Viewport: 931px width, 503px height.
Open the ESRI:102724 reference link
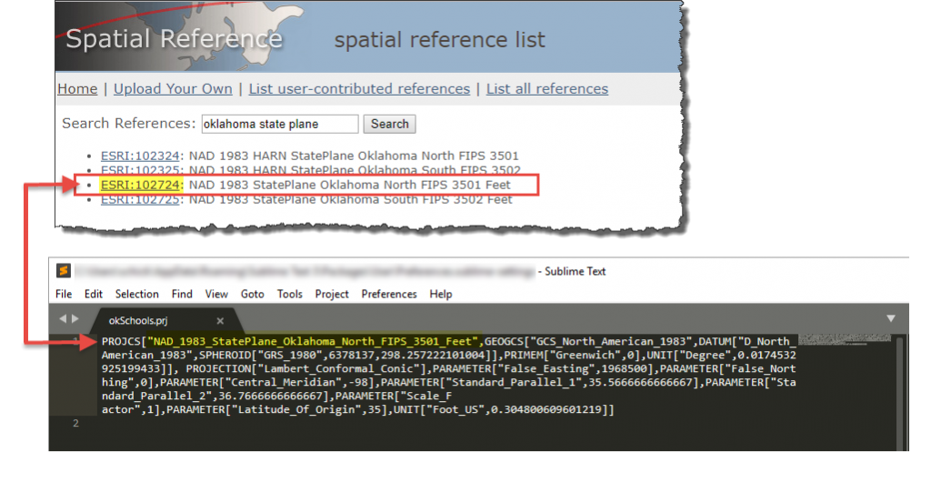coord(141,185)
